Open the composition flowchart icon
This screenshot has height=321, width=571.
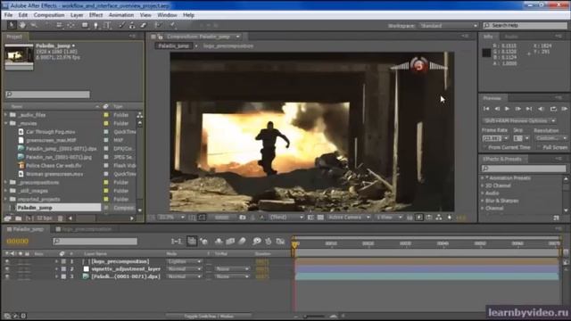439,218
